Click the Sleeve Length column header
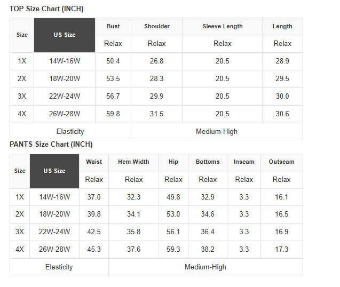The image size is (340, 287). pyautogui.click(x=223, y=26)
